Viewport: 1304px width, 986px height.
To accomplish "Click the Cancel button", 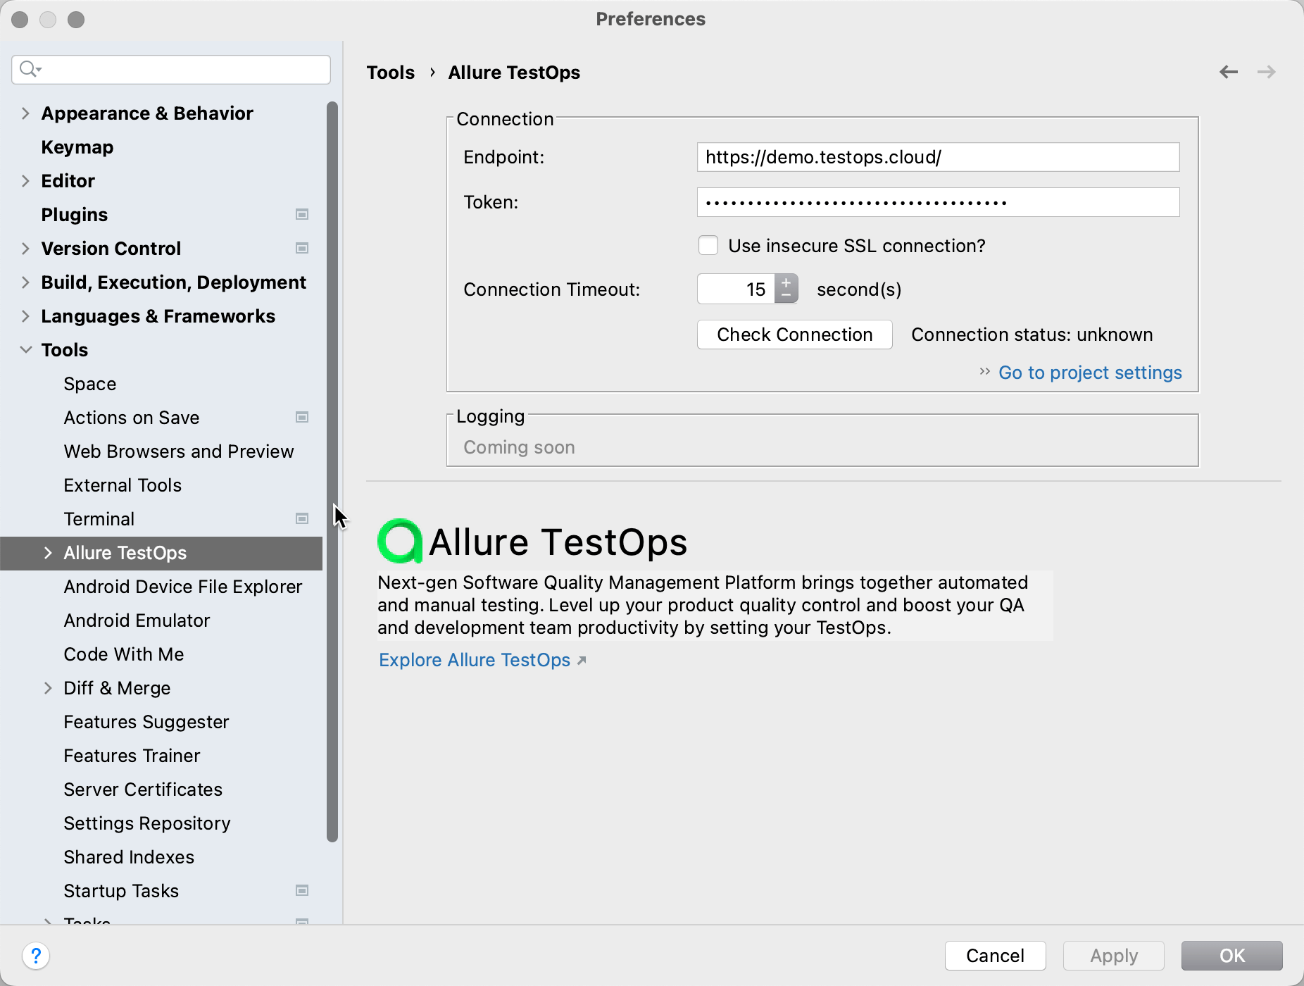I will (x=995, y=956).
